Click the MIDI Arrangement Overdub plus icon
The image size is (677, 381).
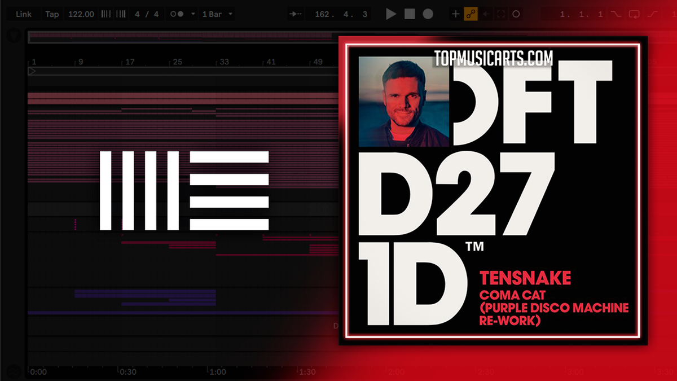point(456,14)
